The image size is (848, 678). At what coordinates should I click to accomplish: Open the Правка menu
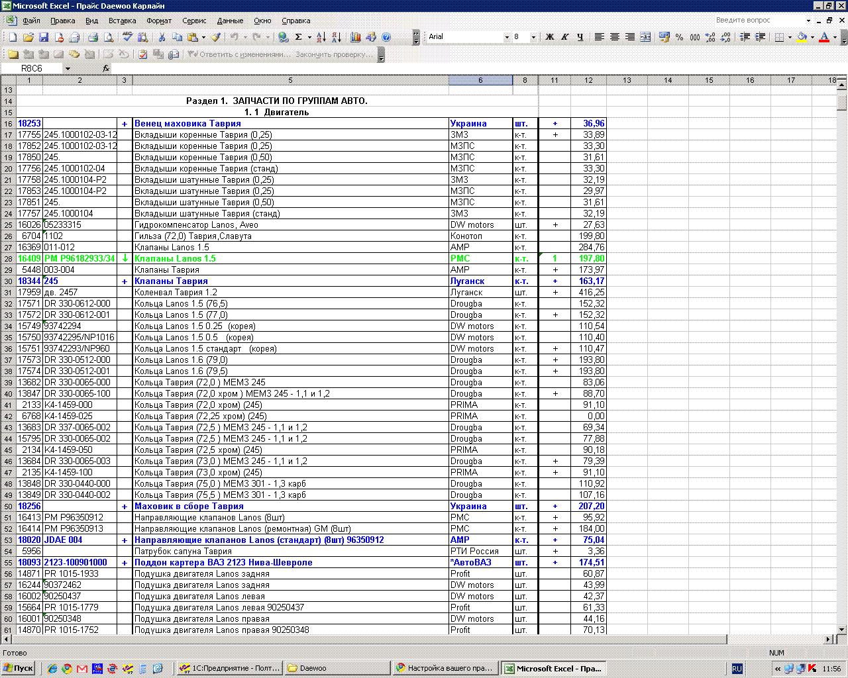click(62, 21)
